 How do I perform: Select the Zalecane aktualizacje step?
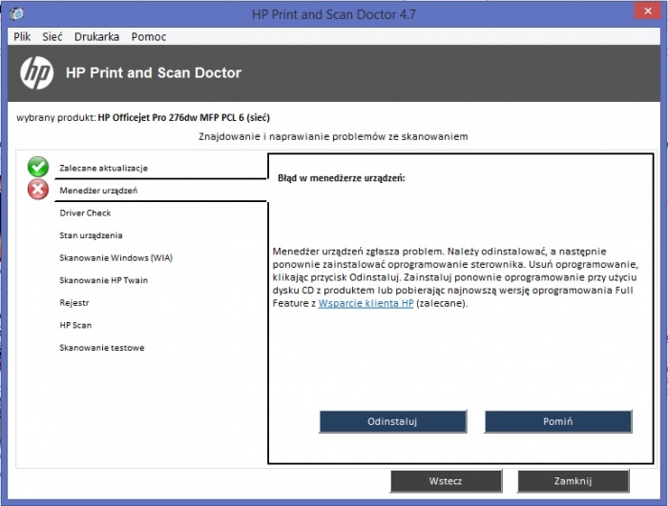103,168
